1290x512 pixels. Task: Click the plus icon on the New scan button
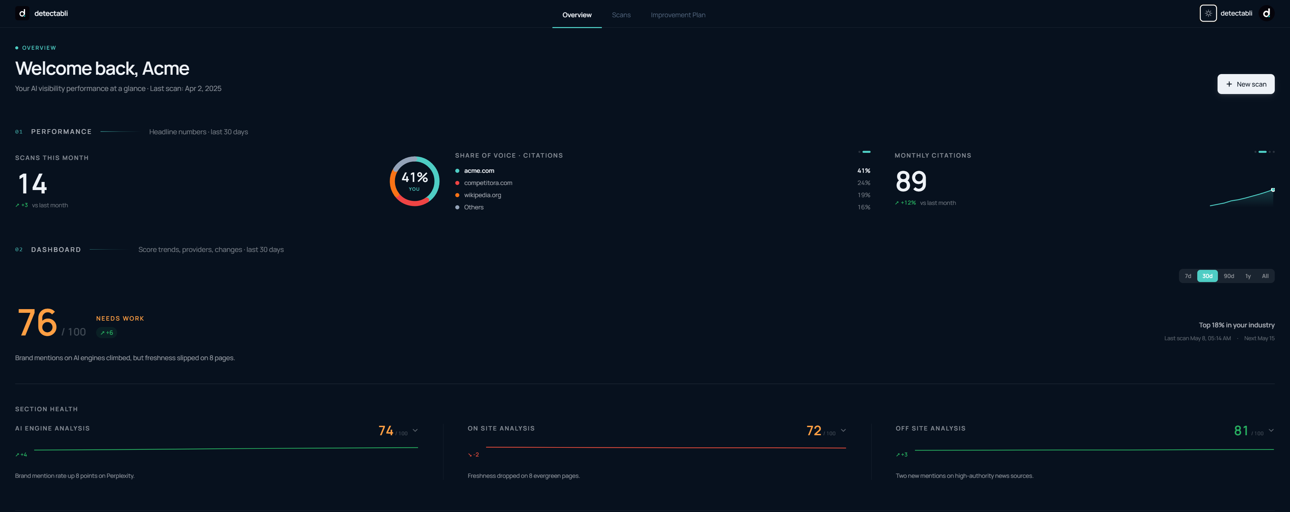[x=1229, y=84]
